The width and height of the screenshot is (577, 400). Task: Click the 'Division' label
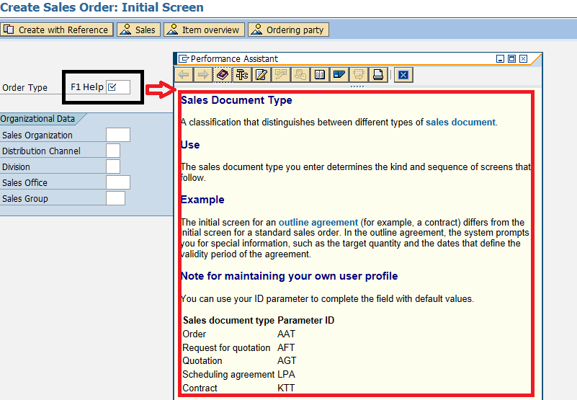click(x=16, y=167)
